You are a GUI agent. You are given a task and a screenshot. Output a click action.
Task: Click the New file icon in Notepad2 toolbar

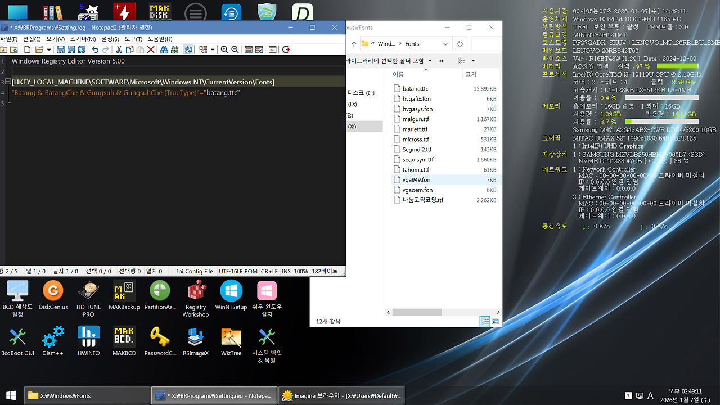pyautogui.click(x=28, y=49)
